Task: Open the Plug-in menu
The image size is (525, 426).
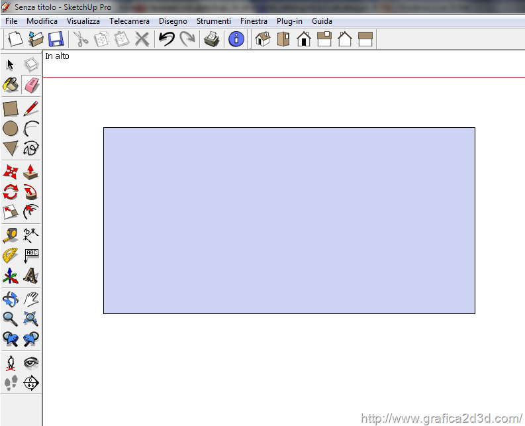Action: tap(289, 21)
